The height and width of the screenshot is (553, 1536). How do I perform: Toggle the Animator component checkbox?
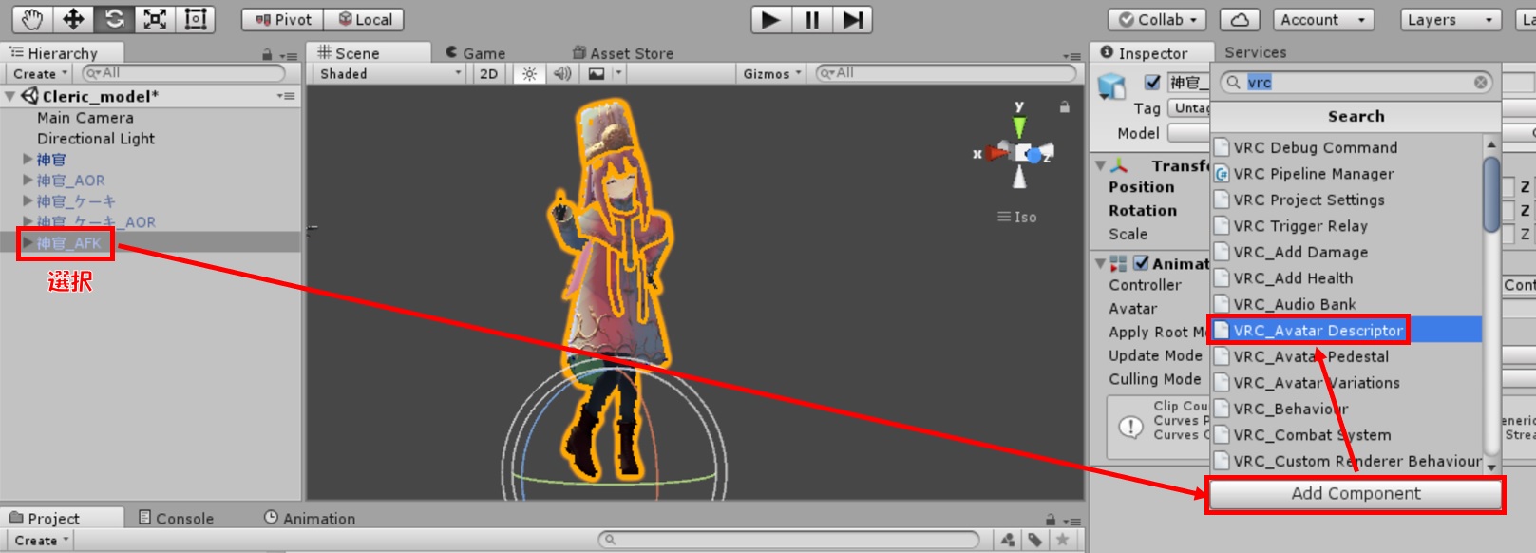point(1142,263)
